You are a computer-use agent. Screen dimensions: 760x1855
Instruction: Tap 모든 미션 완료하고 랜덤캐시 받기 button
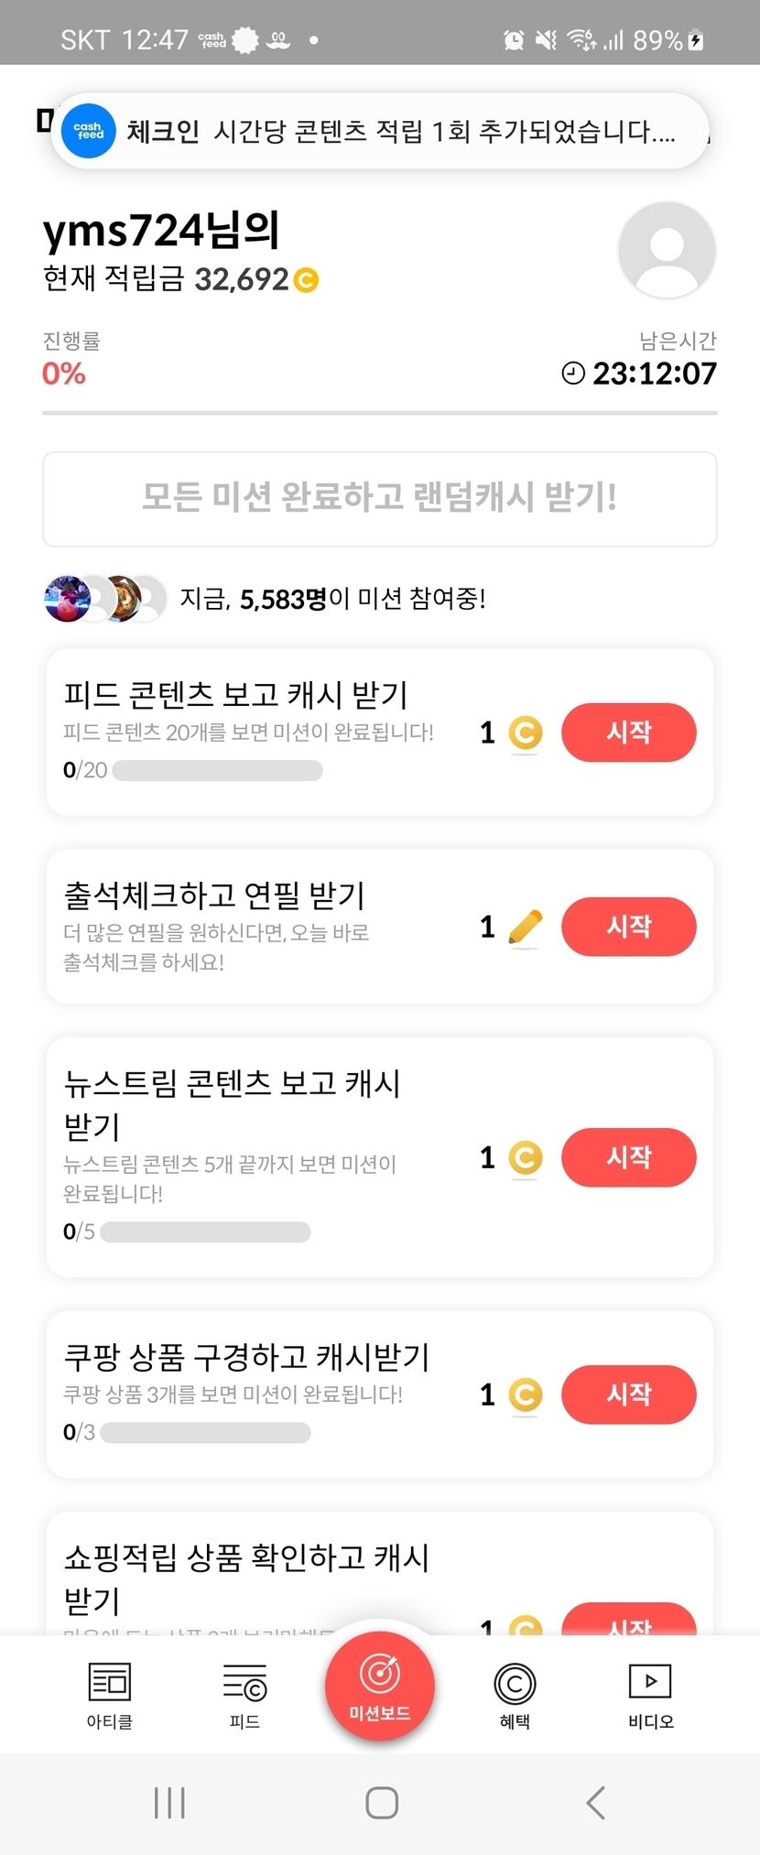380,498
